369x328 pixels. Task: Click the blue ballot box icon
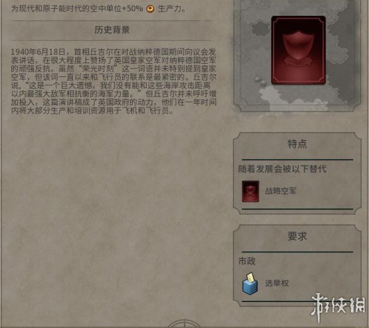250,284
